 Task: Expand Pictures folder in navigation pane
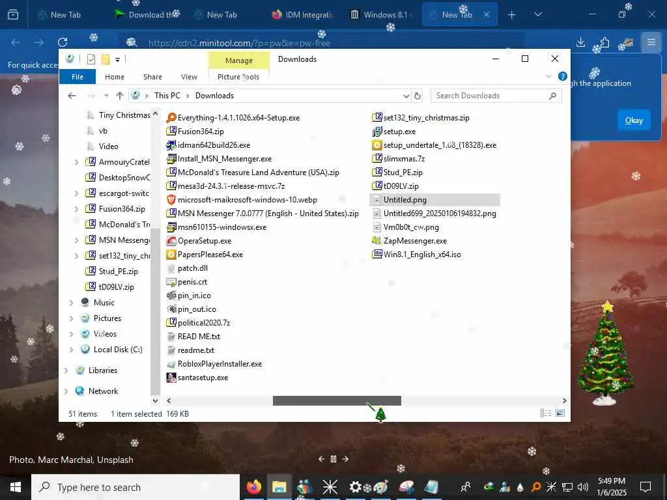coord(71,318)
